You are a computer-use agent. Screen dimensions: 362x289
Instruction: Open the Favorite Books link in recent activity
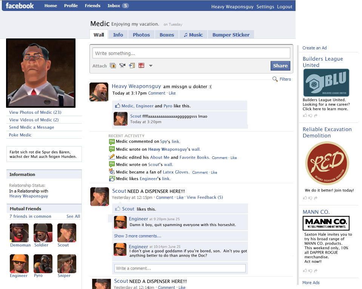195,157
